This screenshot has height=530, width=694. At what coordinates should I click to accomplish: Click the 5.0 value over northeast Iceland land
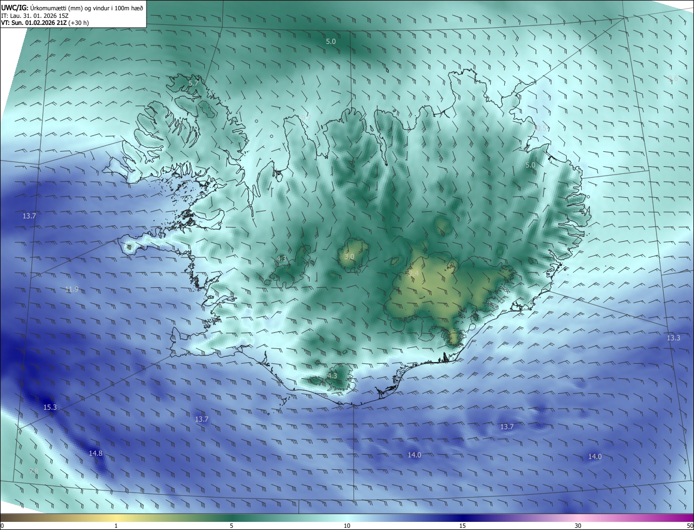coord(530,165)
